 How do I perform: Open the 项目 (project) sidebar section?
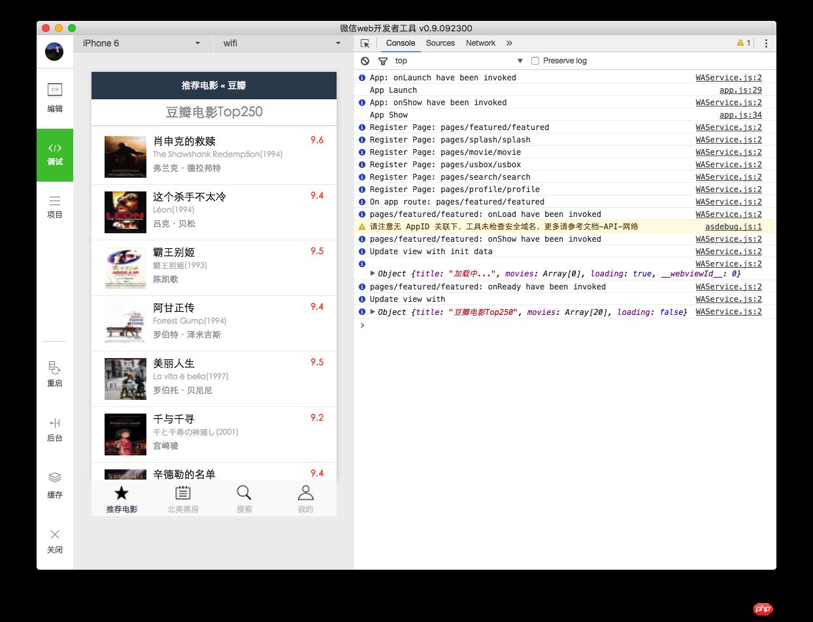55,206
